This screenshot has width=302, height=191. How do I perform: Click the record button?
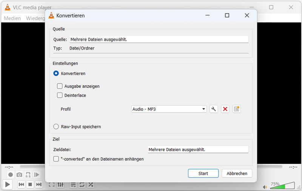coord(11,175)
